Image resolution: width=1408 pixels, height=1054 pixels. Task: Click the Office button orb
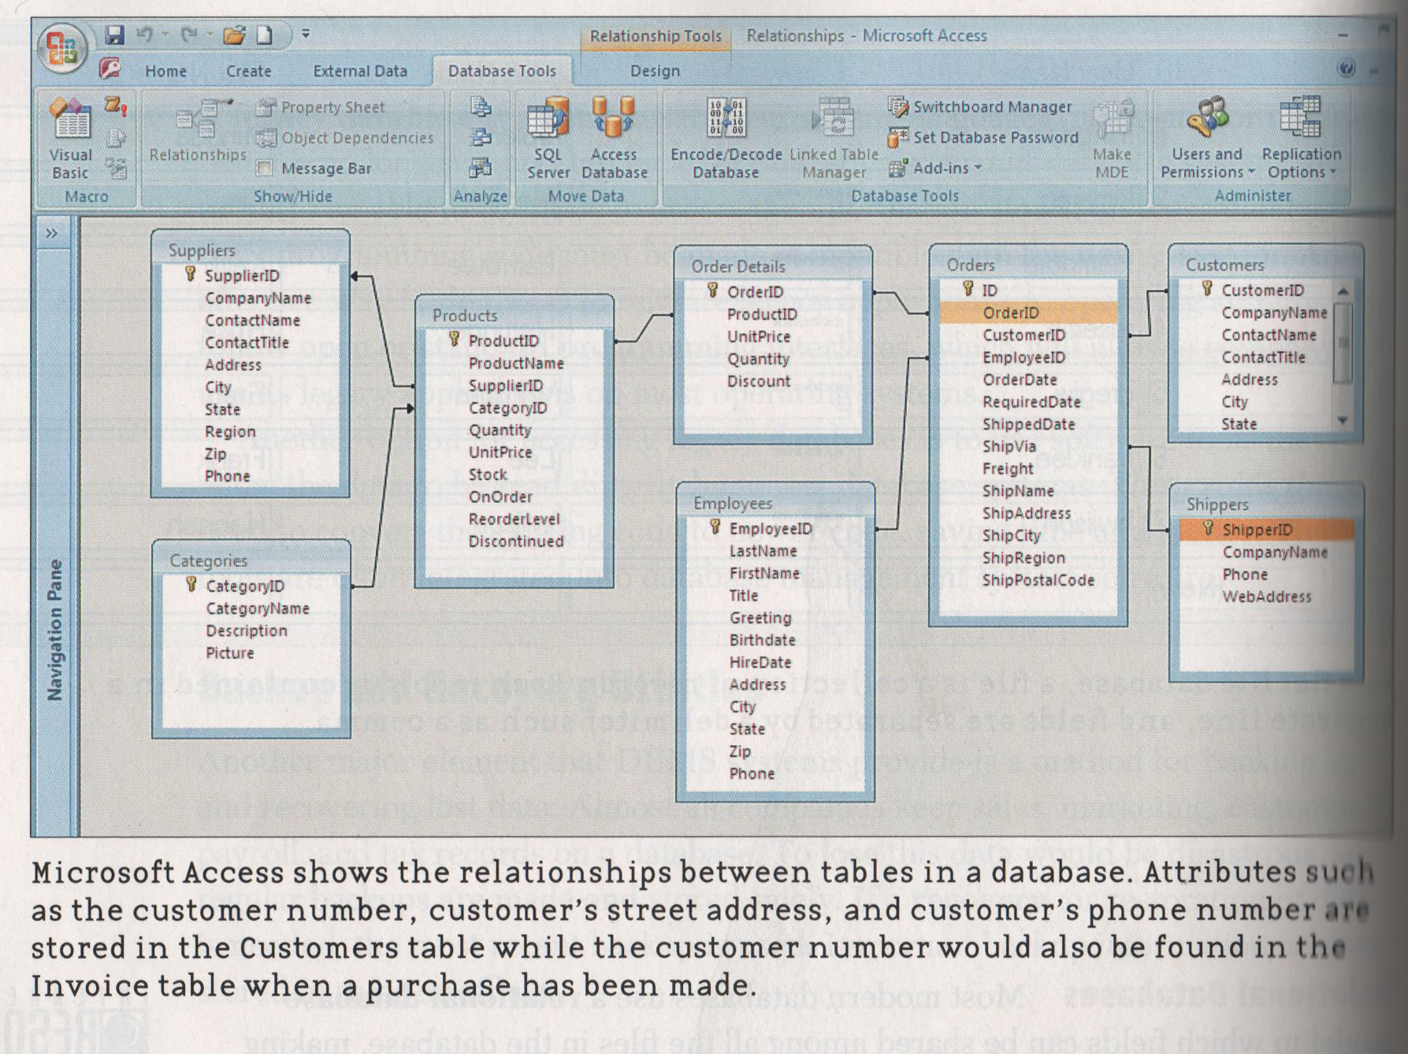pyautogui.click(x=61, y=47)
